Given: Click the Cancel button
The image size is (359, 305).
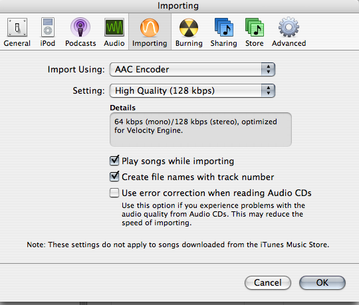Looking at the screenshot, I should click(268, 282).
